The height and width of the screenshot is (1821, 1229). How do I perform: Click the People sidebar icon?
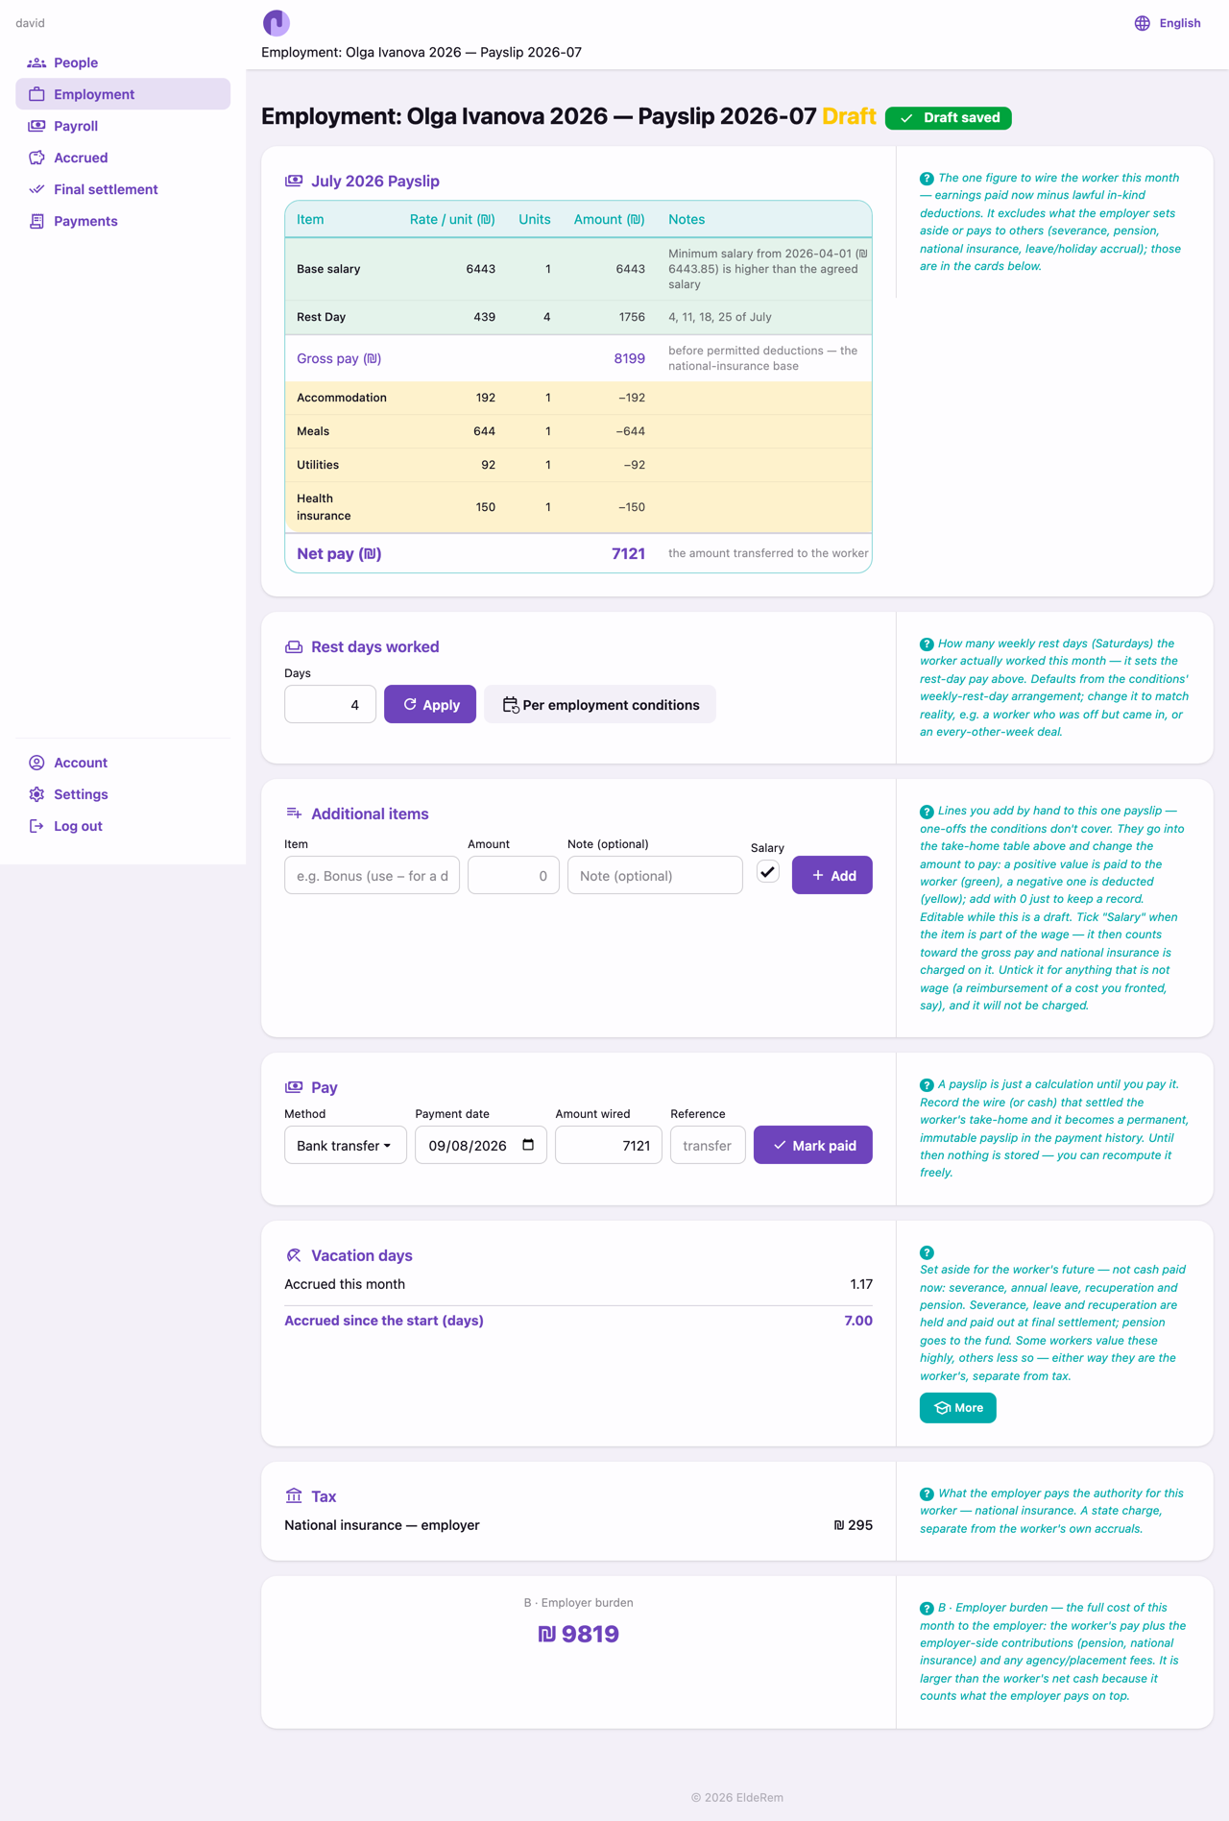point(36,62)
